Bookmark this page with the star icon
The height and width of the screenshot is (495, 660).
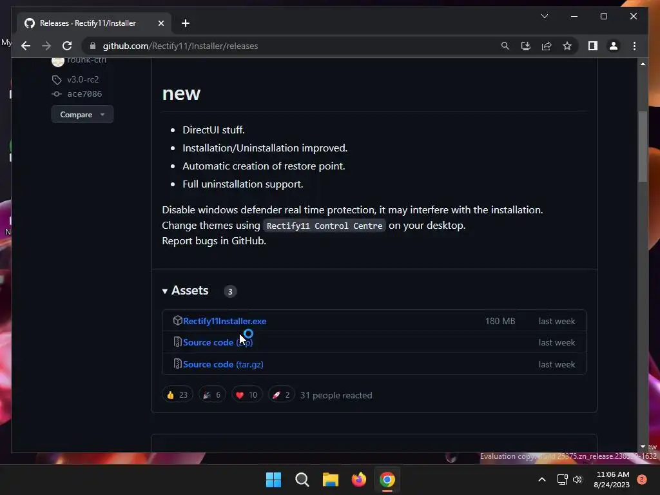[567, 46]
